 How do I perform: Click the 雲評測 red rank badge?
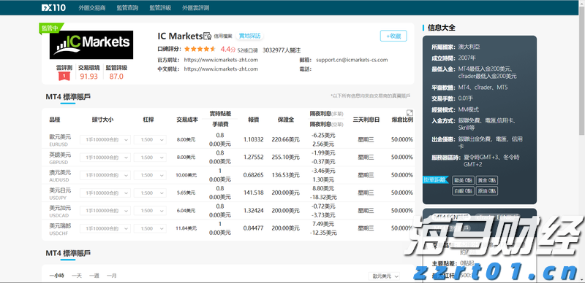coord(64,77)
